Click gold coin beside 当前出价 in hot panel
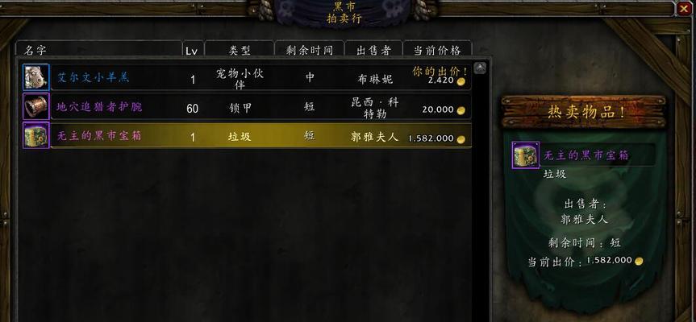Viewport: 696px width, 322px height. pyautogui.click(x=639, y=261)
